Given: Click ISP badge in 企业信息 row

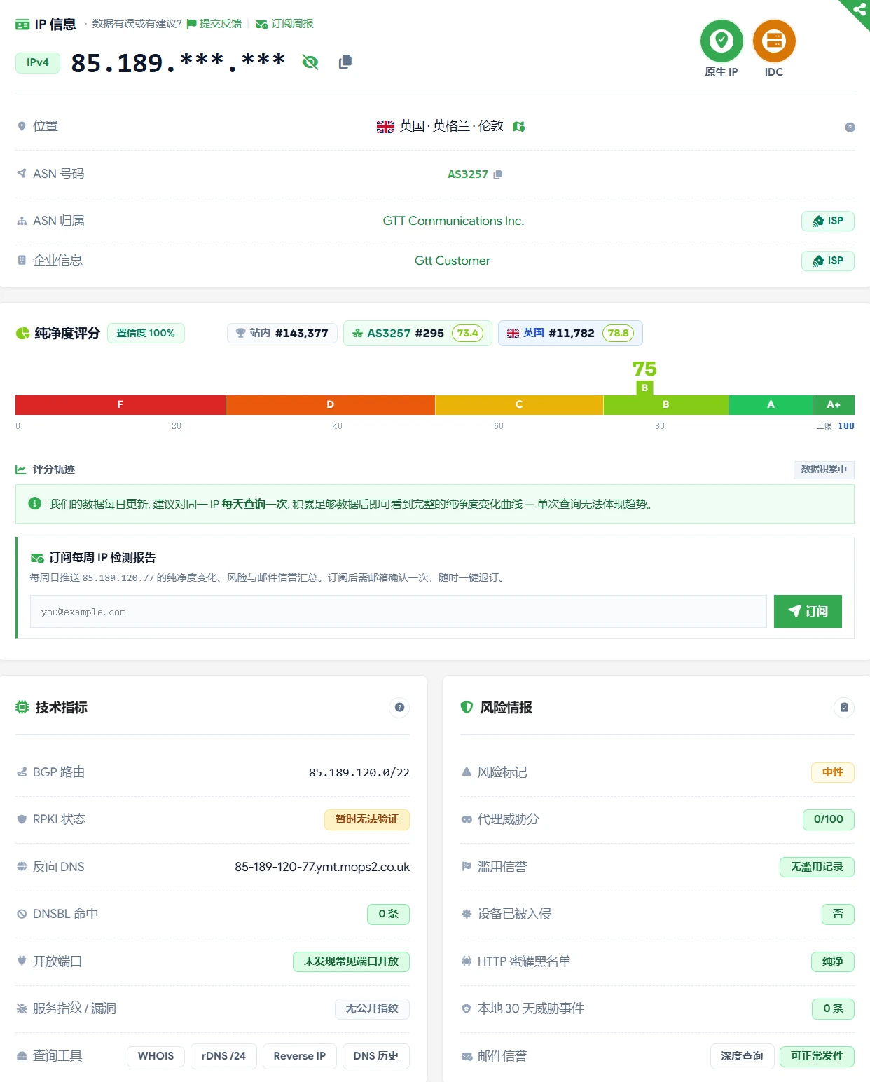Looking at the screenshot, I should coord(828,261).
